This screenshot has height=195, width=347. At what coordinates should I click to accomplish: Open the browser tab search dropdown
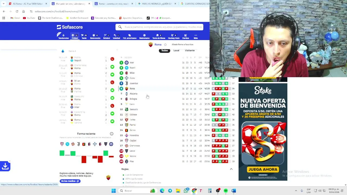(3, 4)
